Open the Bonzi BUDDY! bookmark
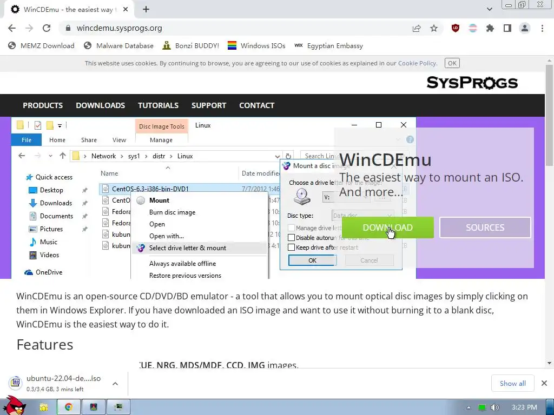 [191, 45]
